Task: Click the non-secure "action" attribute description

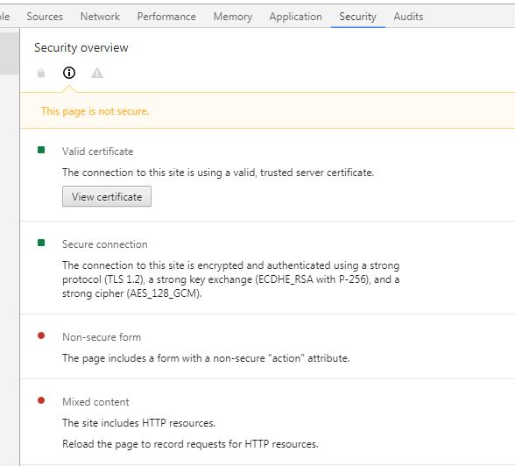Action: click(x=207, y=358)
